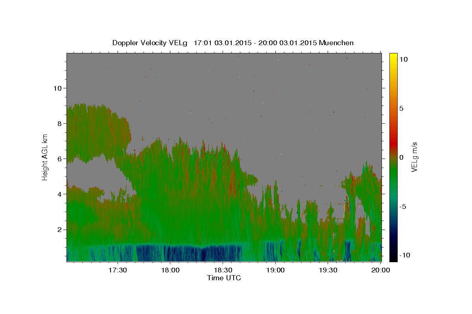472x314 pixels.
Task: Click the 20:00 time tick label
Action: [380, 270]
